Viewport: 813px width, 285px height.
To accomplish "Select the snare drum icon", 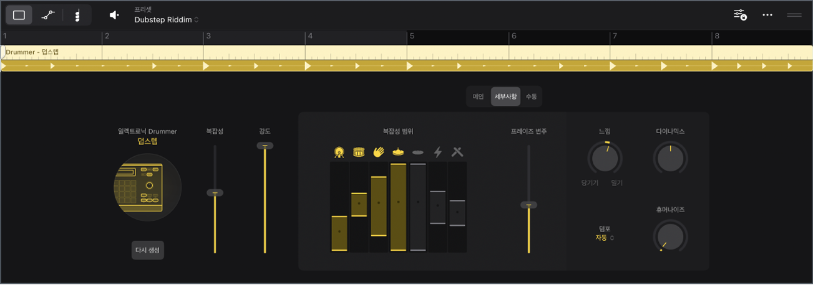I will coord(359,152).
